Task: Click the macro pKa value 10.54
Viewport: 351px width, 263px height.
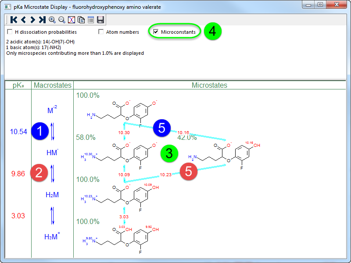Action: pyautogui.click(x=18, y=132)
